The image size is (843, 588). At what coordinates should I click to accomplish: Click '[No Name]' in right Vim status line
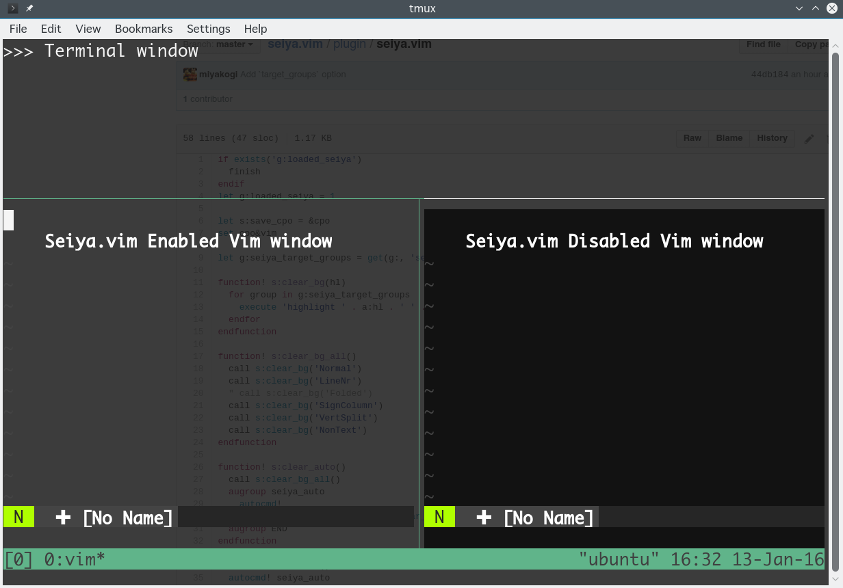[549, 518]
